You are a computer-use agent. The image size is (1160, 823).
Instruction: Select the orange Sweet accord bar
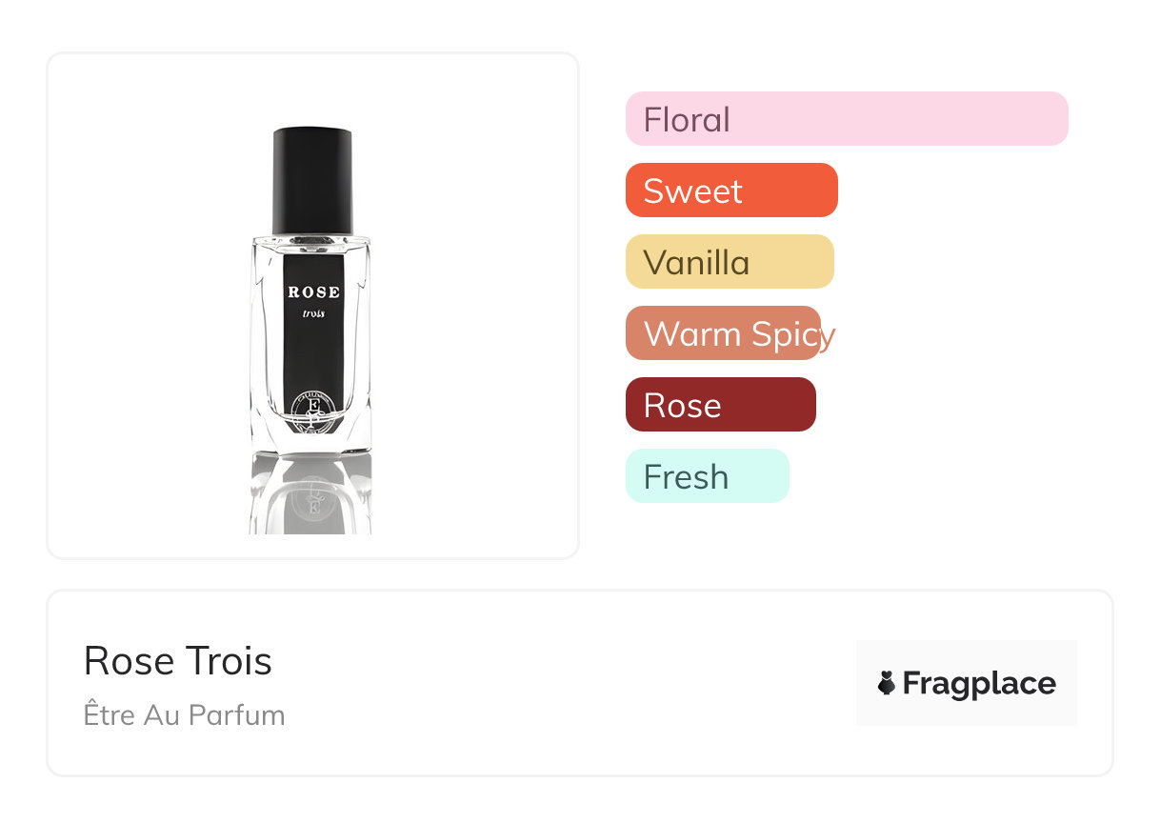click(731, 191)
